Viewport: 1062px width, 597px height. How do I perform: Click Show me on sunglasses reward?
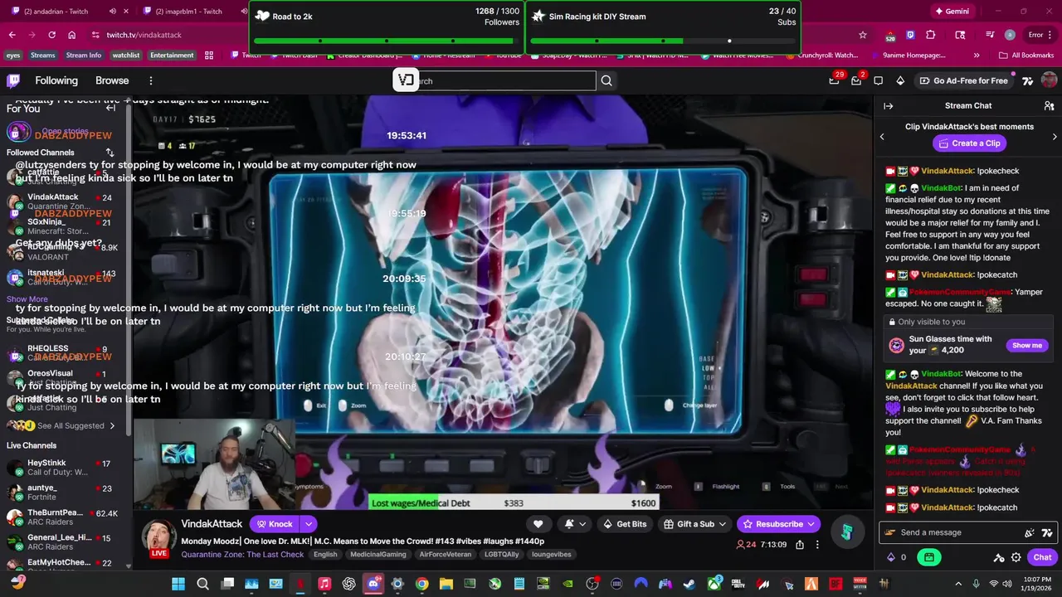click(x=1026, y=345)
